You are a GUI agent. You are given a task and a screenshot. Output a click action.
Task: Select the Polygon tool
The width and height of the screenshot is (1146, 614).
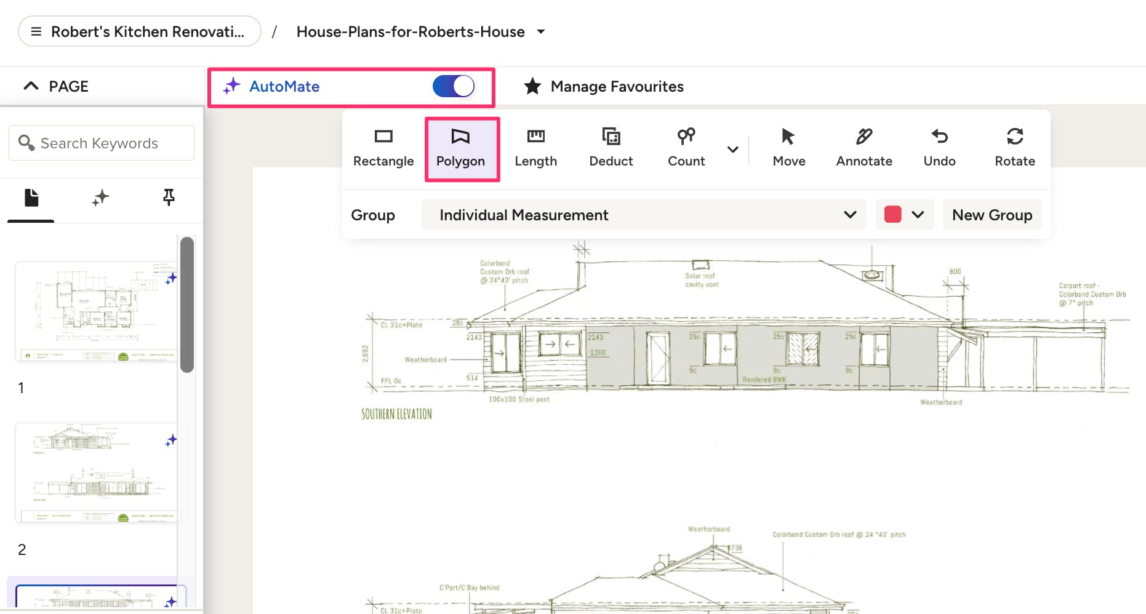pyautogui.click(x=460, y=148)
